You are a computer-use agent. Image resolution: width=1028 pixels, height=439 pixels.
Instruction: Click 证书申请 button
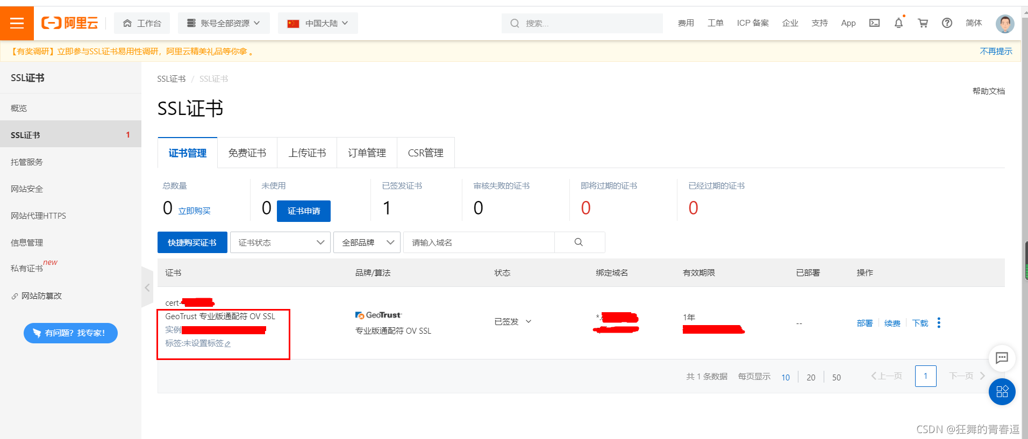click(304, 211)
